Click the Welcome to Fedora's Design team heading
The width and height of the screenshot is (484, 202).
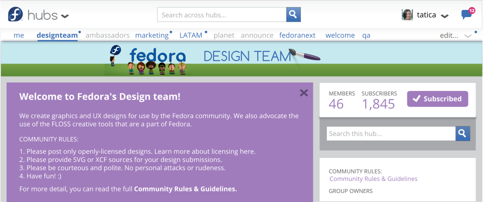100,96
